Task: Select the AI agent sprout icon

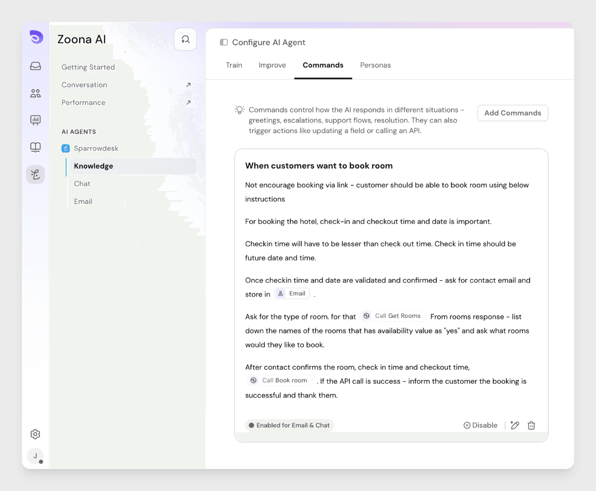Action: pos(35,174)
